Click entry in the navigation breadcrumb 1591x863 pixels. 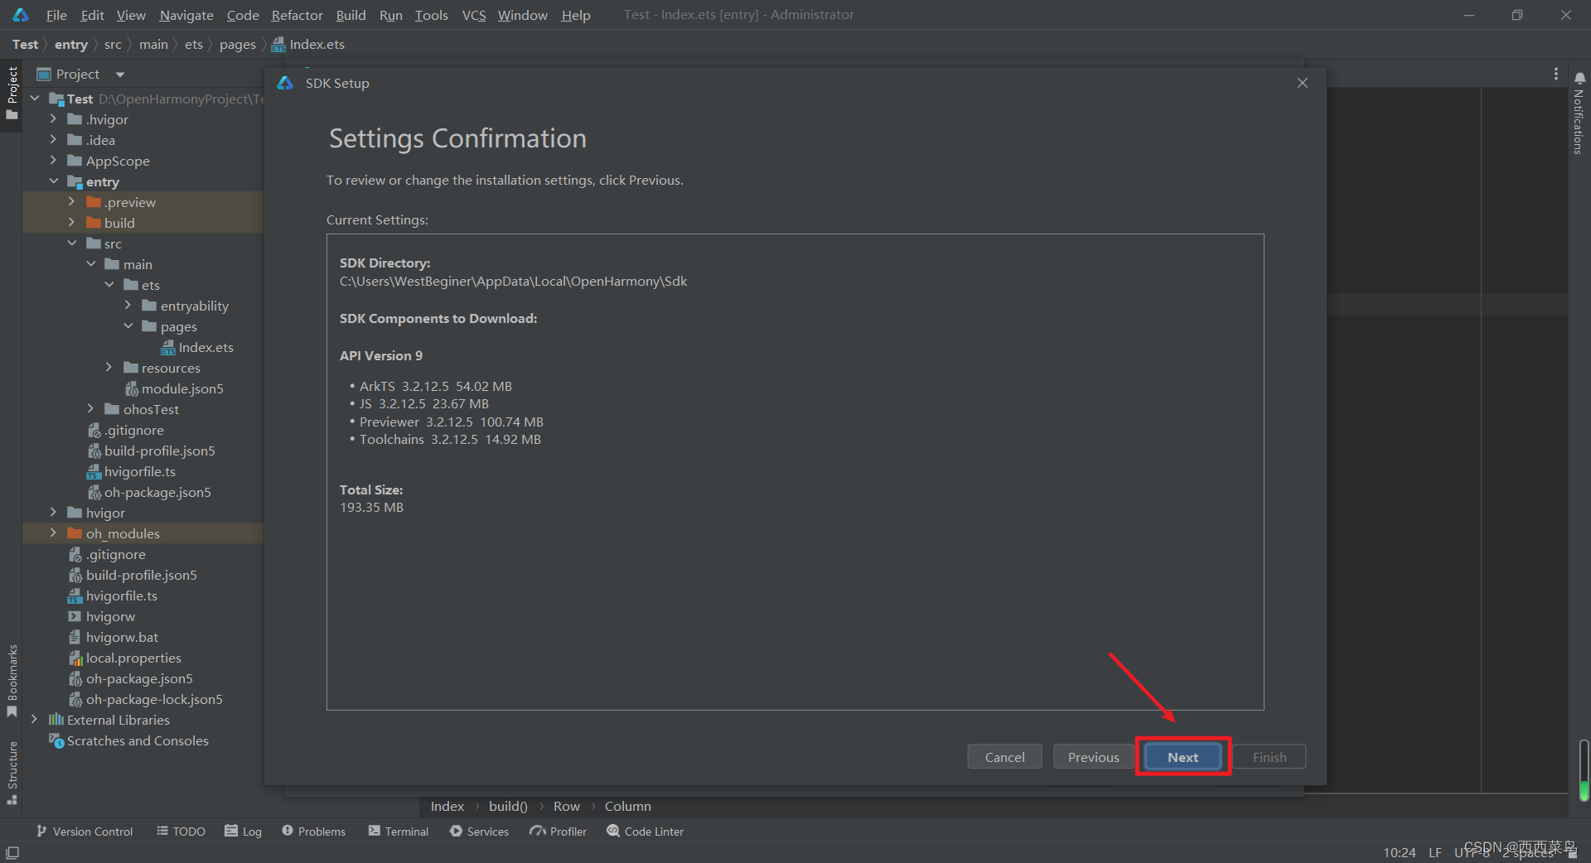coord(71,45)
